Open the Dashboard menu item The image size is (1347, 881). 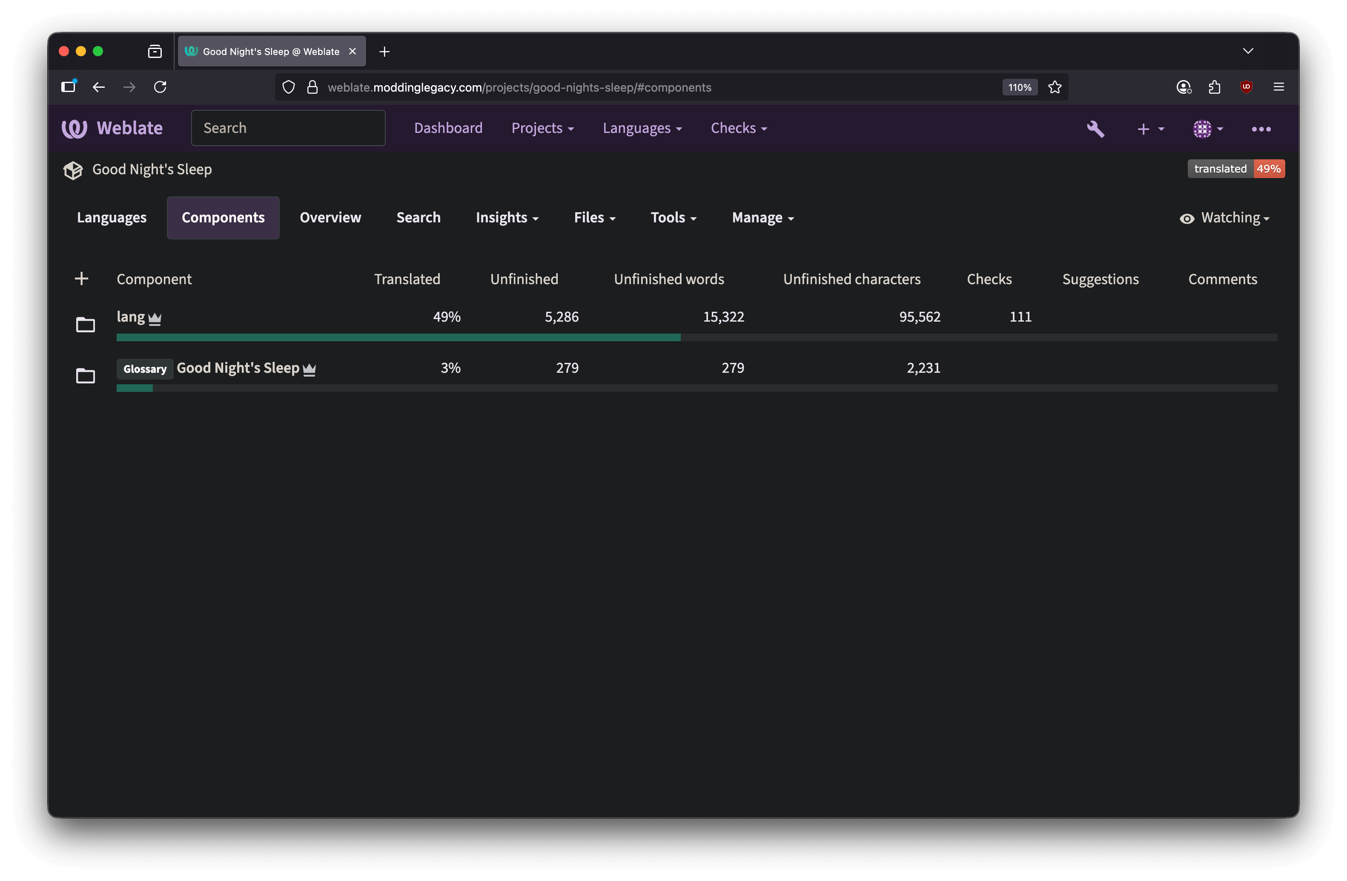point(448,128)
